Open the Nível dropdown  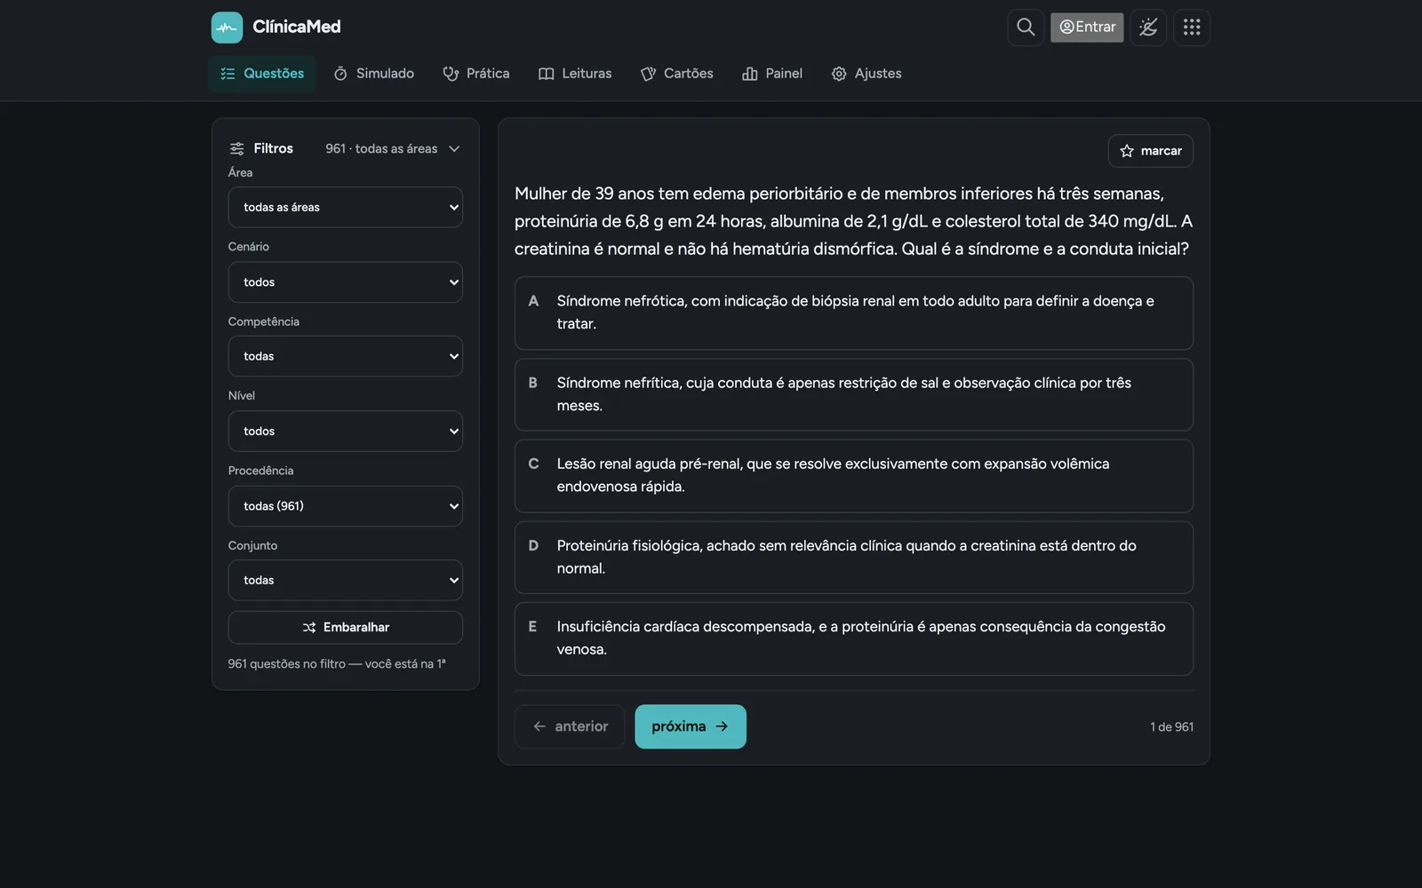click(x=346, y=431)
